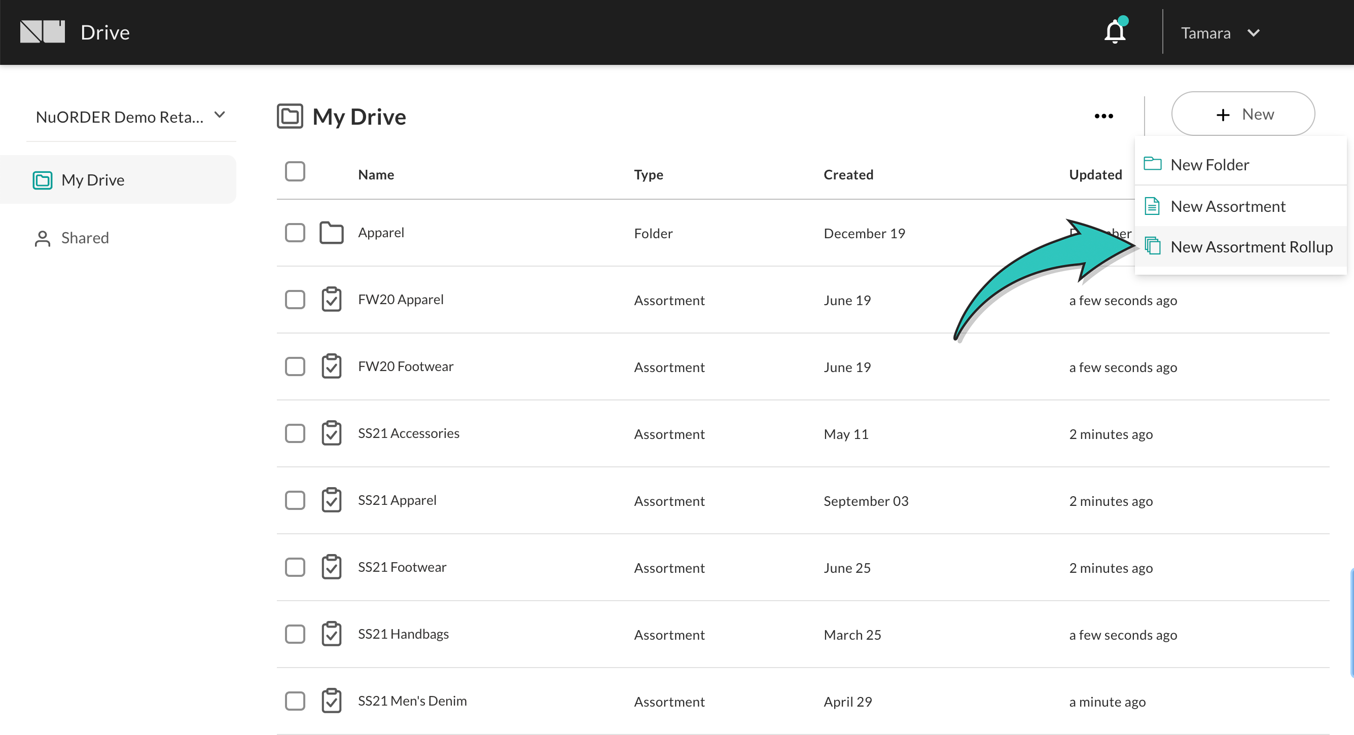Open the SS21 Apparel assortment name
Viewport: 1354px width, 735px height.
(x=397, y=500)
